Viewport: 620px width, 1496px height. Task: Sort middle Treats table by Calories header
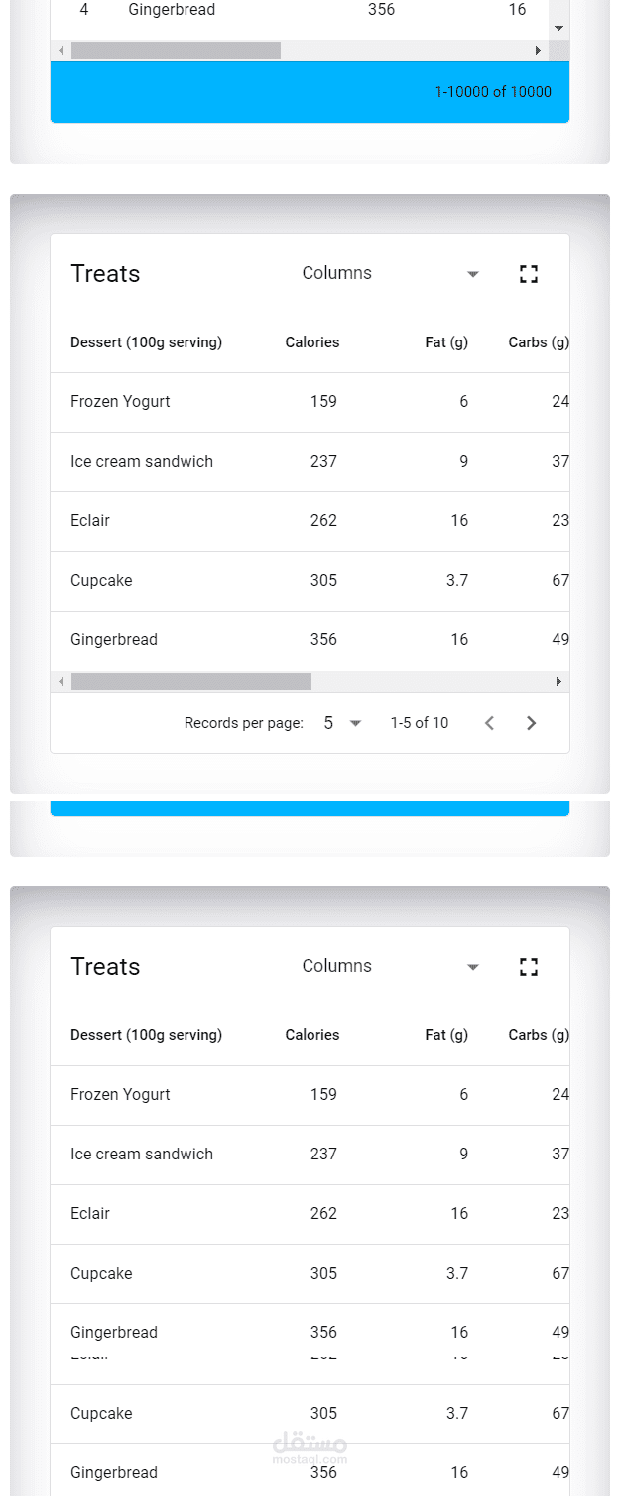tap(311, 342)
